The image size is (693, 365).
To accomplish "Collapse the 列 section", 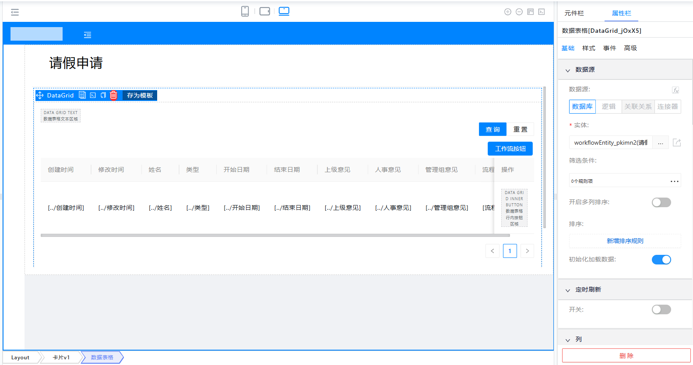I will pos(568,340).
